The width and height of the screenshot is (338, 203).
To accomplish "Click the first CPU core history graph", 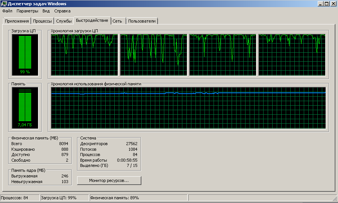I will pos(85,55).
